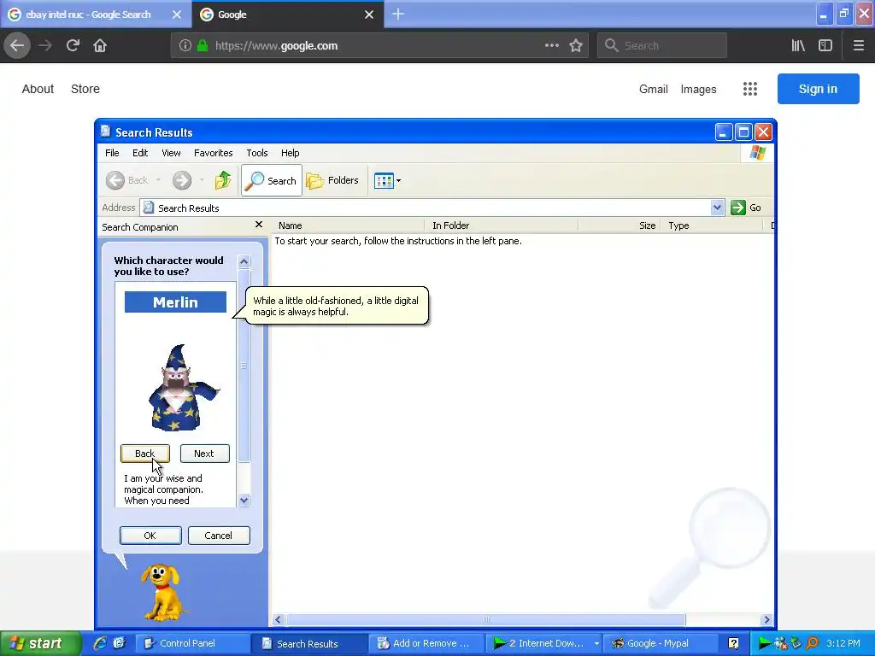Click companion pane scroll up arrow
This screenshot has height=656, width=875.
point(244,261)
